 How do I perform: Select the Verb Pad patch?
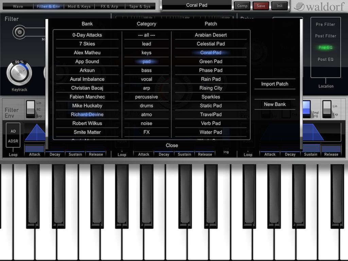(211, 123)
